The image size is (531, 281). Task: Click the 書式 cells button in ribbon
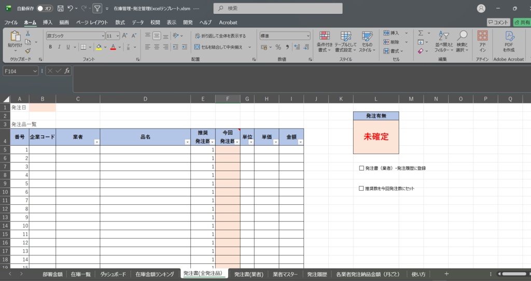393,51
